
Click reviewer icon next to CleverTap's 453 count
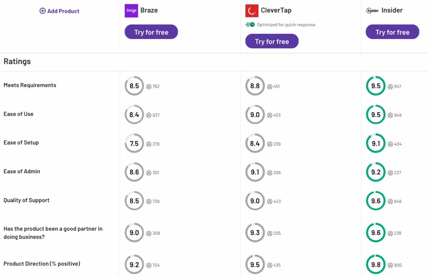point(270,115)
